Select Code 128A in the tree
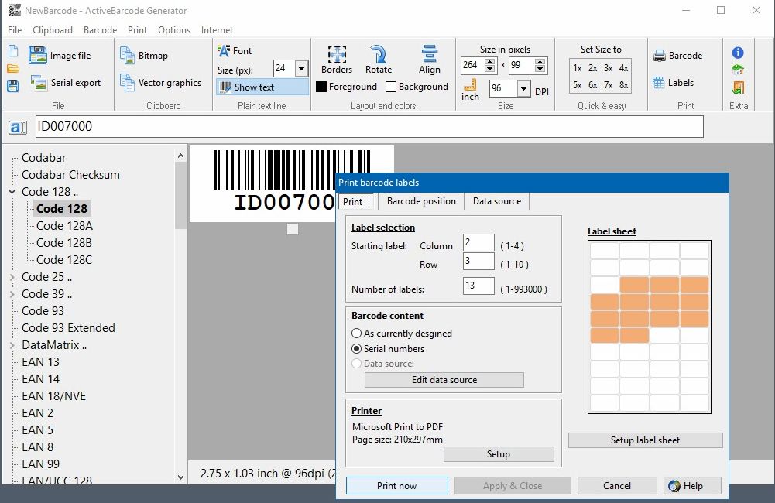The image size is (775, 503). point(64,226)
